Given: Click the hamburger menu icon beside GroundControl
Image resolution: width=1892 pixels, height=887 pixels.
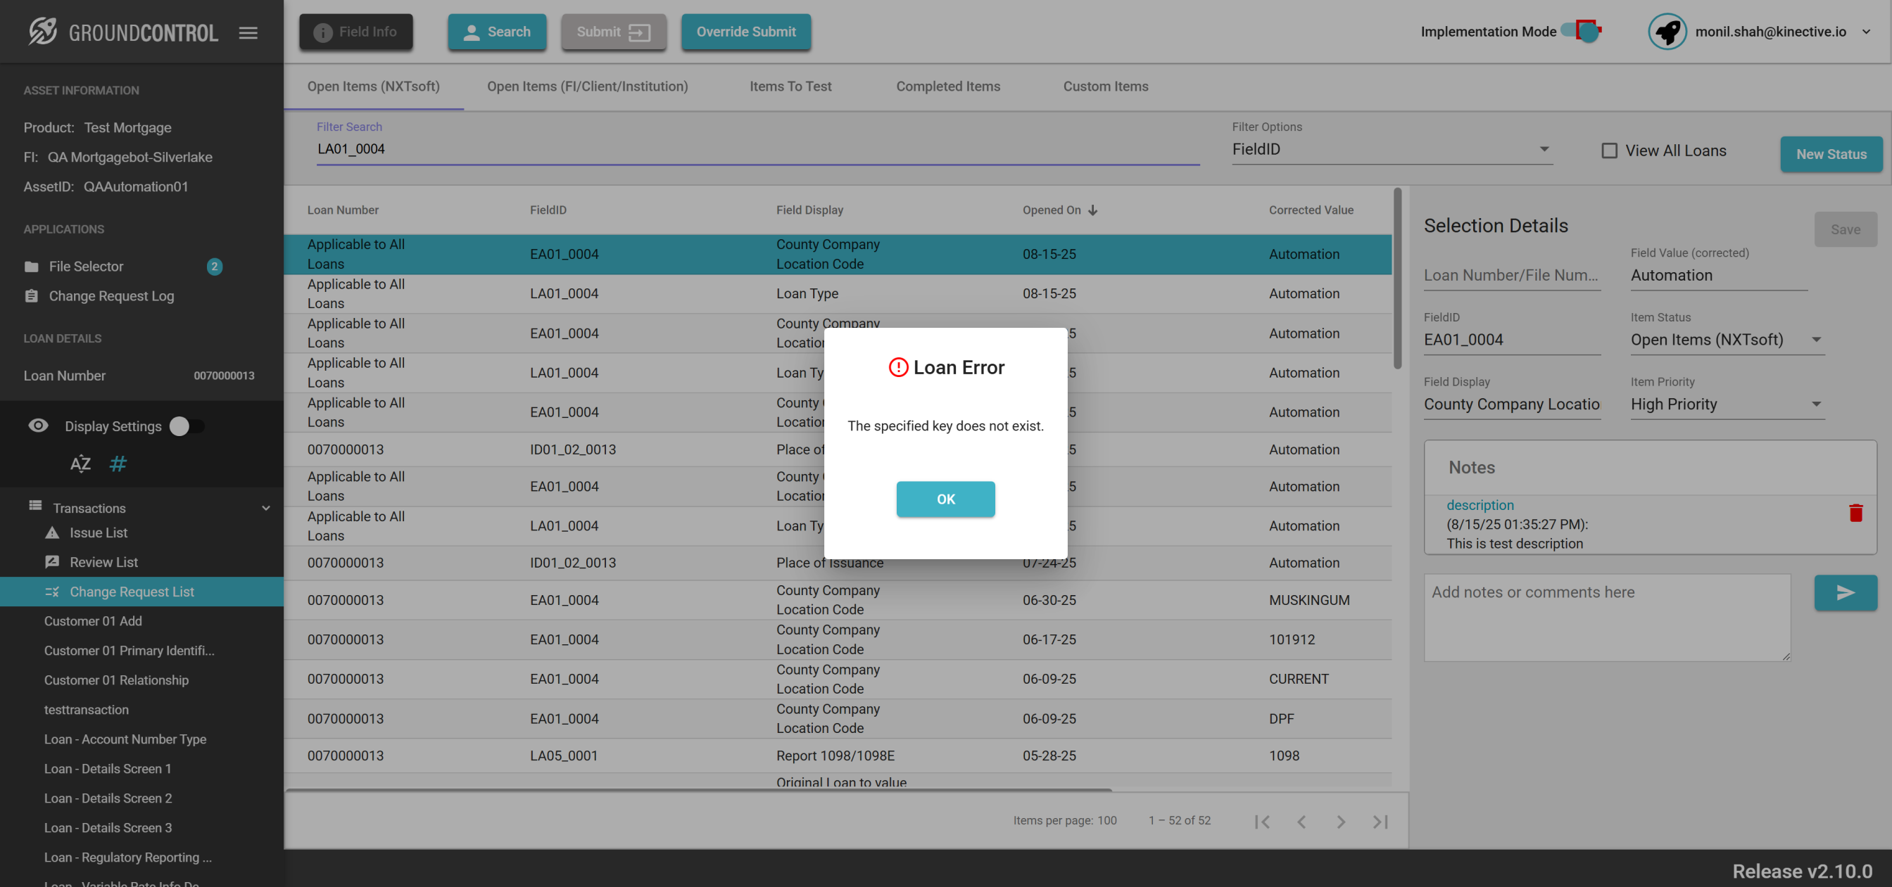Looking at the screenshot, I should (248, 32).
